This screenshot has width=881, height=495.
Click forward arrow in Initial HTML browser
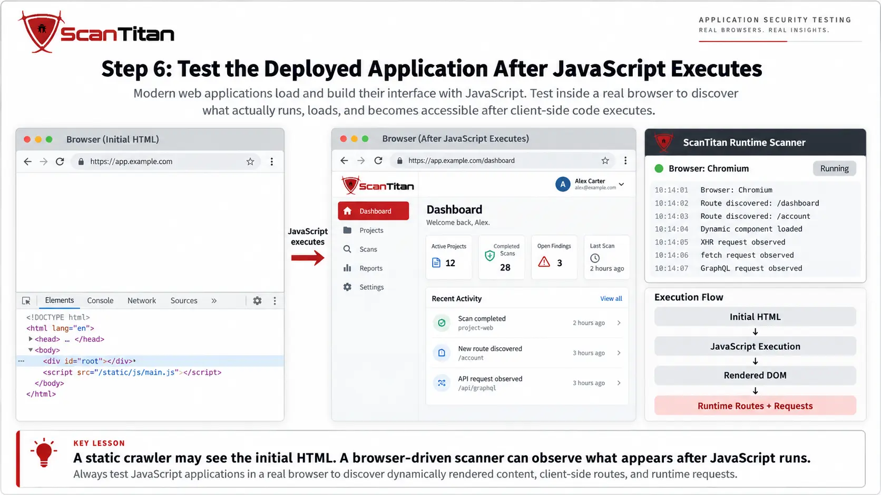[44, 161]
